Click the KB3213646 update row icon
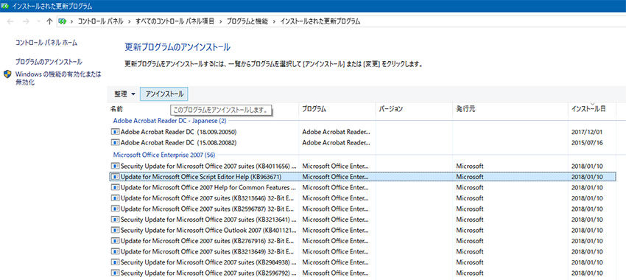 click(x=115, y=198)
